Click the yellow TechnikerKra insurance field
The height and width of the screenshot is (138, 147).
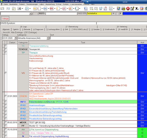pyautogui.click(x=99, y=14)
